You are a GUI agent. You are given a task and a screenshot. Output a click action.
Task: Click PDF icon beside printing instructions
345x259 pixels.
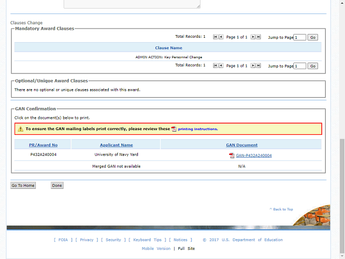click(174, 129)
